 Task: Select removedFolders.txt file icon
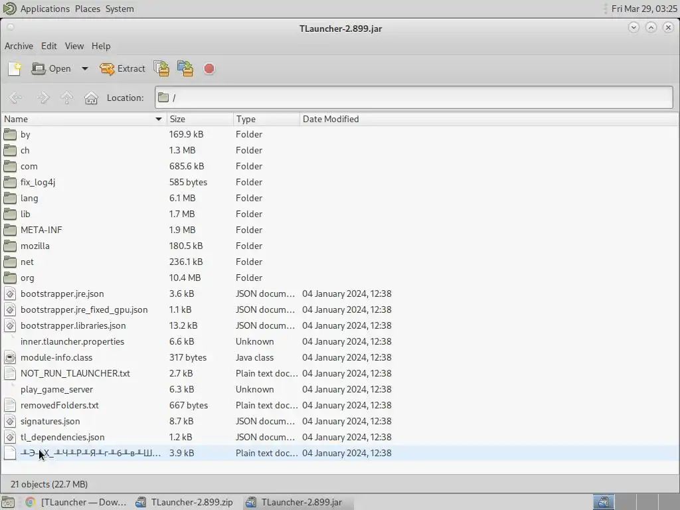10,405
